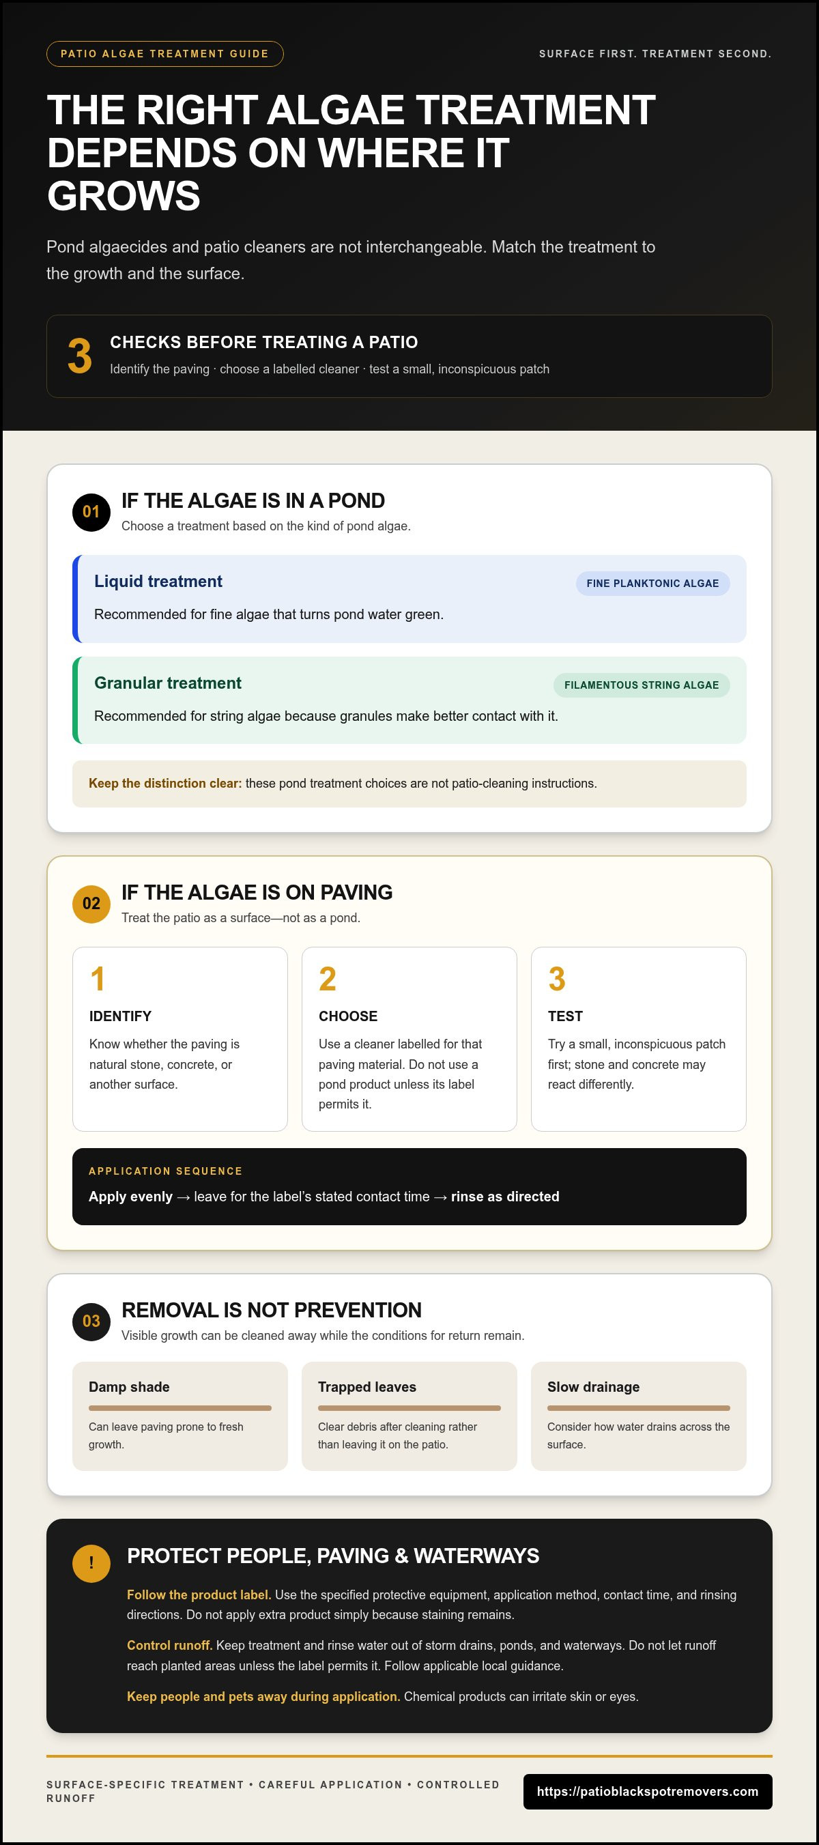
Task: Select the Filamentous String Algae tag
Action: [x=641, y=685]
